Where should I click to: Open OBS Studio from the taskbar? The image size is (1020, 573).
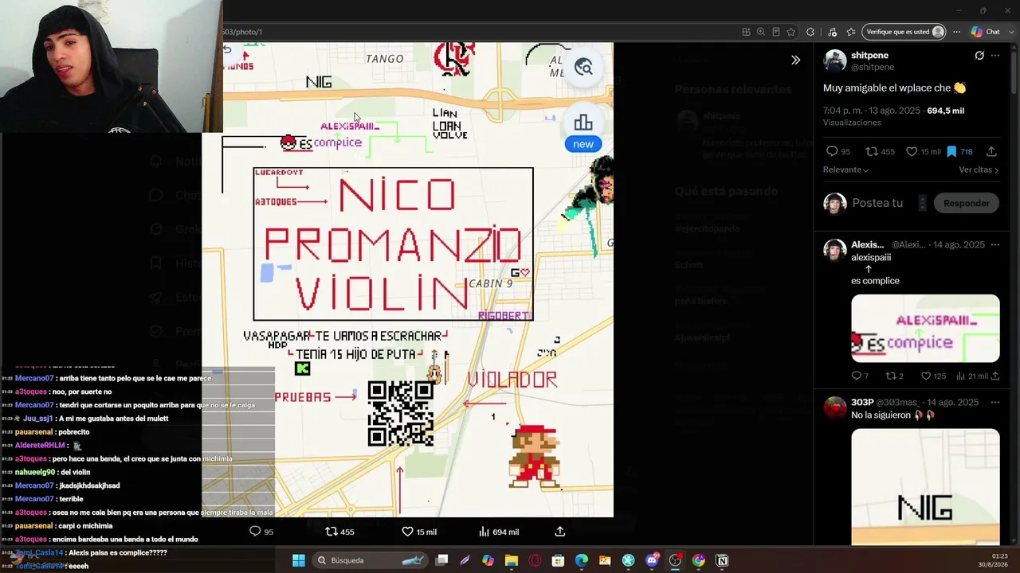(x=675, y=560)
